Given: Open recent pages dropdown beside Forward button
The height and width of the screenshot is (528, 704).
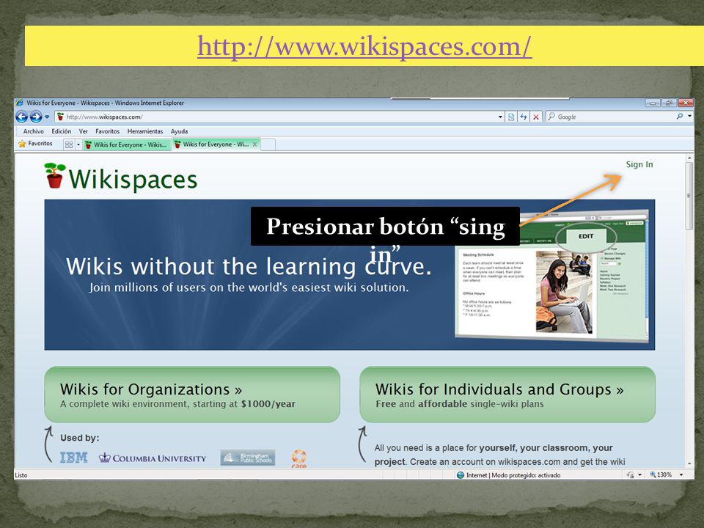Looking at the screenshot, I should click(47, 117).
